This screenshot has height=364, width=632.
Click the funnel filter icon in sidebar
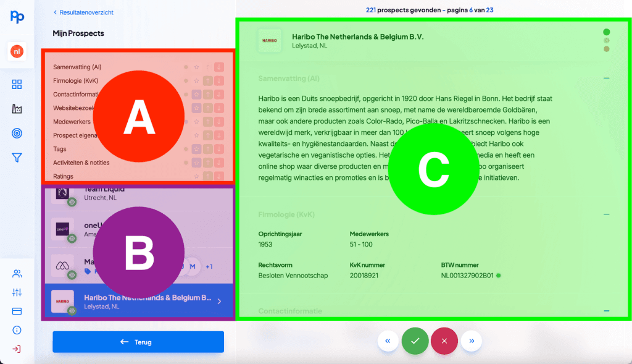17,158
